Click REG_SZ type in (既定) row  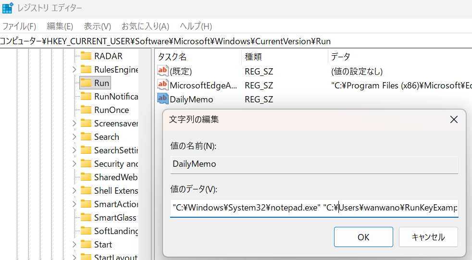coord(259,72)
